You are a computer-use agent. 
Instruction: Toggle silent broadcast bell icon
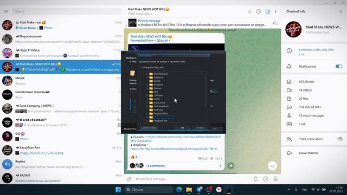(255, 179)
